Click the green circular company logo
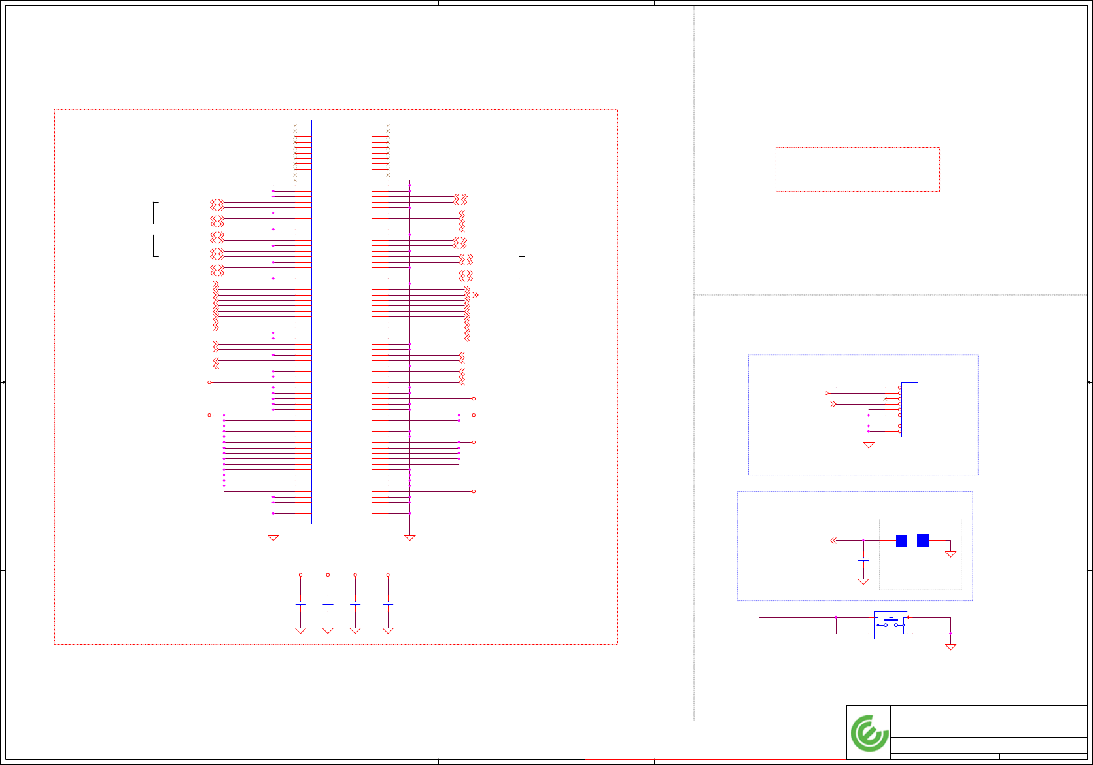This screenshot has width=1093, height=765. [869, 733]
